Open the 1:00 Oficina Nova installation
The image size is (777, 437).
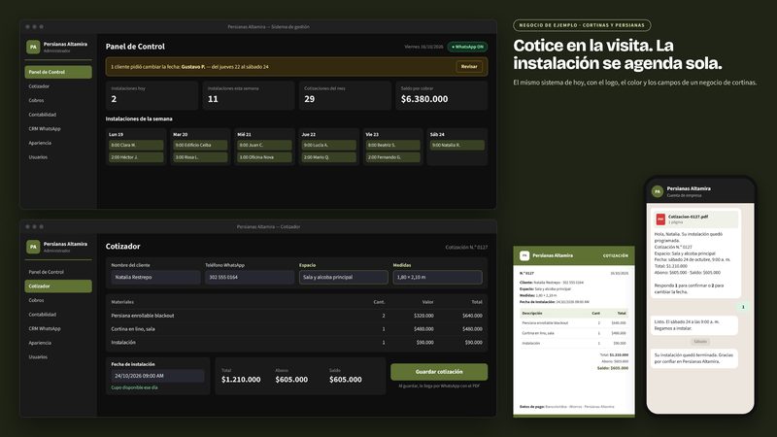pyautogui.click(x=264, y=157)
